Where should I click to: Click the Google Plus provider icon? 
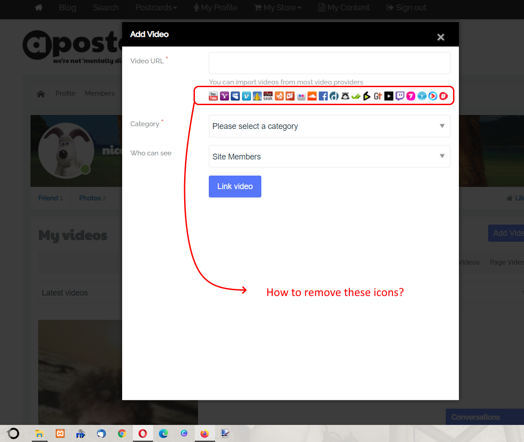378,96
